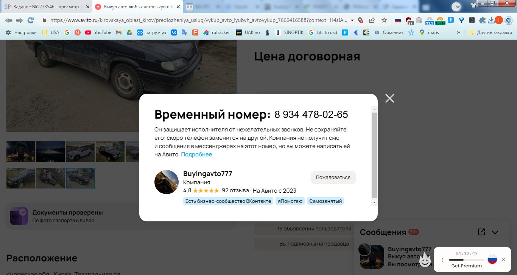Click the avito.ru address bar URL
The image size is (517, 275).
(199, 20)
